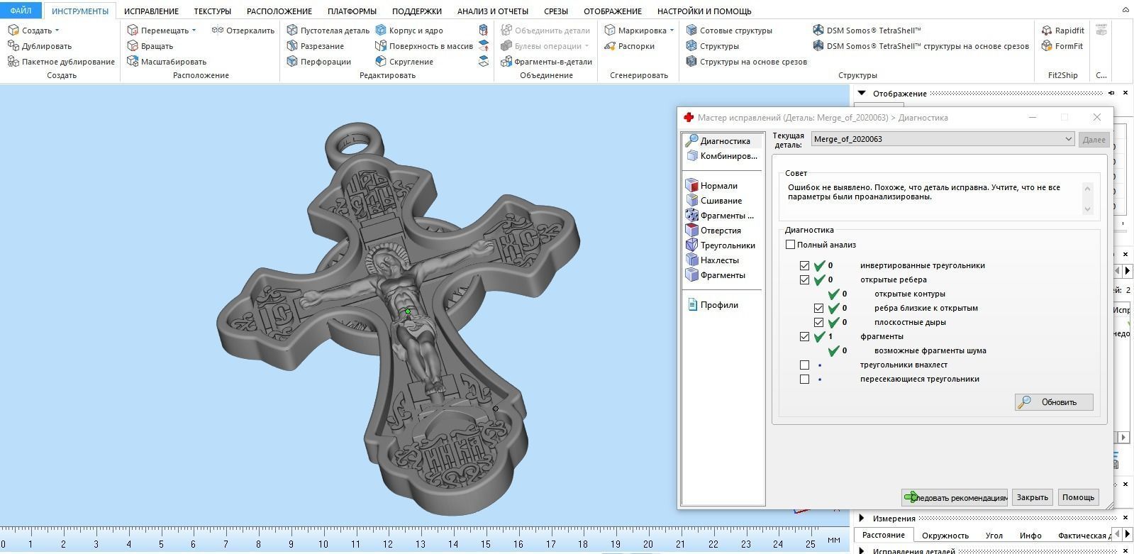Screen dimensions: 1134x554
Task: Click the Фрагменты-в-детали tool
Action: tap(546, 62)
